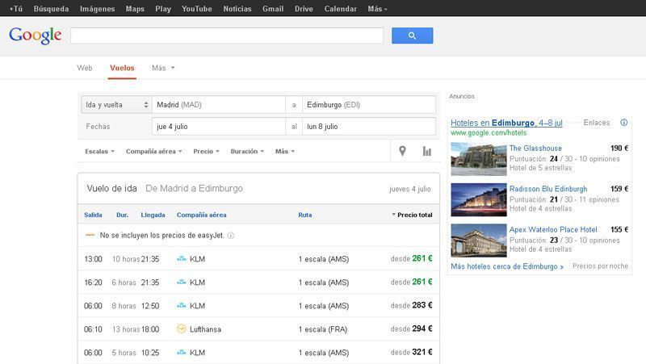This screenshot has width=646, height=364.
Task: Click KLM airline icon on 13:00 flight
Action: pyautogui.click(x=181, y=259)
